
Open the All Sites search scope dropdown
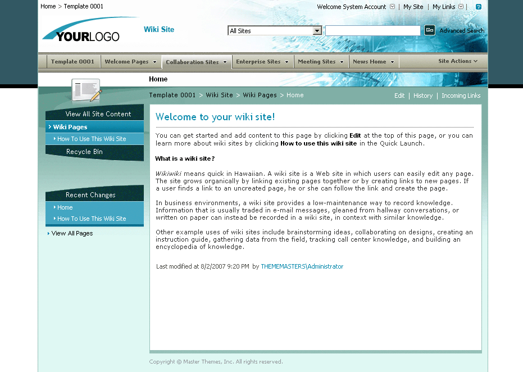tap(317, 30)
